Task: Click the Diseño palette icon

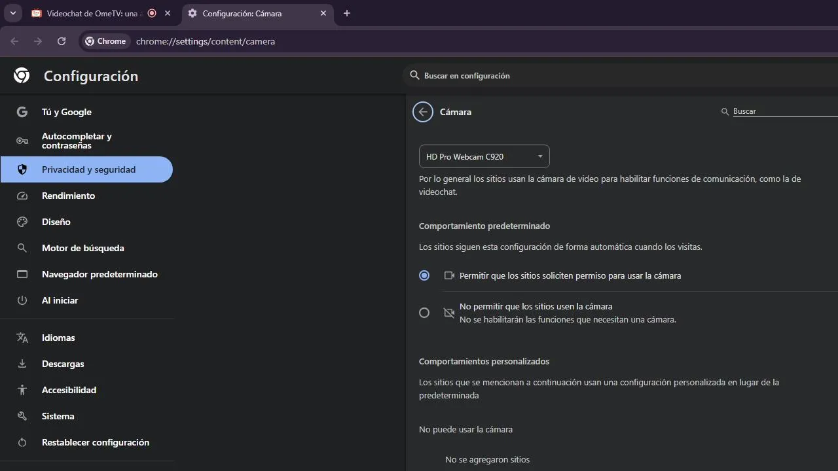Action: [22, 222]
